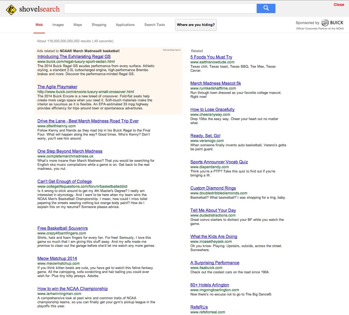Follow 'Can't Get Enough of College' link
Viewport: 349px width, 315px height.
[x=64, y=181]
